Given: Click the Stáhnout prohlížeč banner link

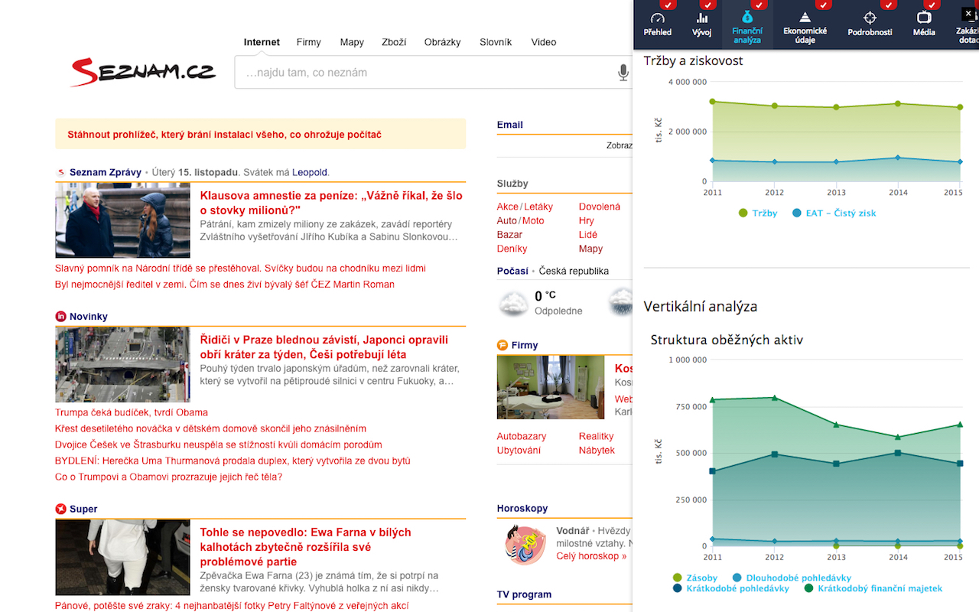Looking at the screenshot, I should coord(224,135).
